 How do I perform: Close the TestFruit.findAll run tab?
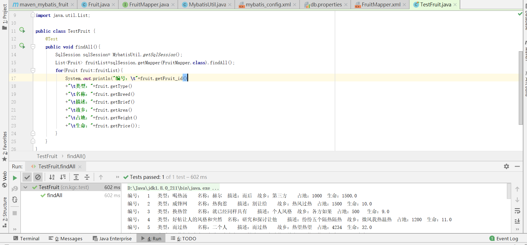pos(80,167)
